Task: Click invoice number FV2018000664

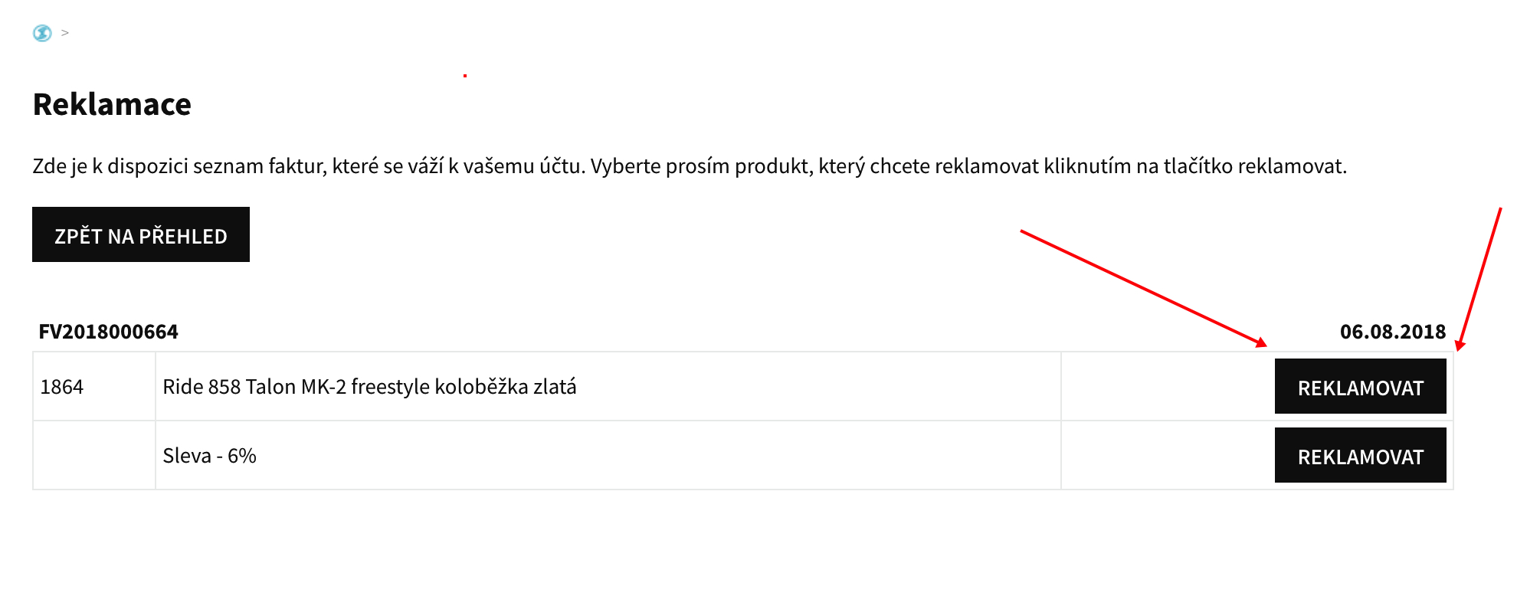Action: pyautogui.click(x=108, y=332)
